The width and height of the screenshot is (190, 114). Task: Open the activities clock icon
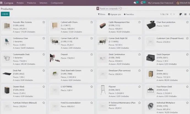point(142,3)
